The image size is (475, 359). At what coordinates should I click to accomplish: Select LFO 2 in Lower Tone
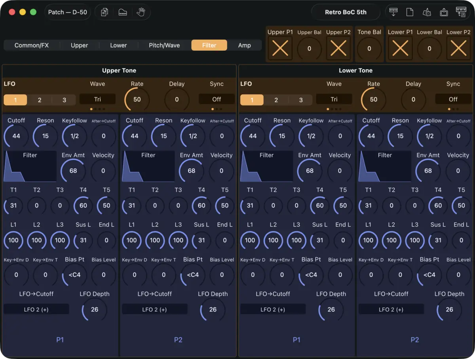(x=276, y=100)
